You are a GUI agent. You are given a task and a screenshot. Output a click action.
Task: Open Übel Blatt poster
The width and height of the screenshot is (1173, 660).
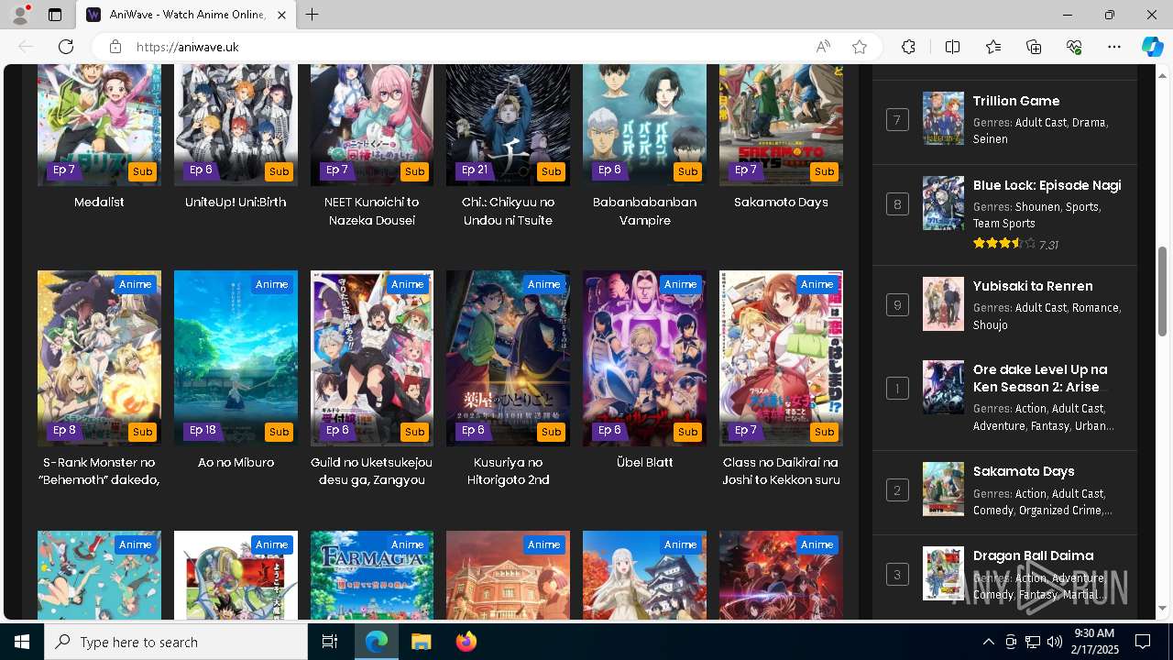coord(644,358)
